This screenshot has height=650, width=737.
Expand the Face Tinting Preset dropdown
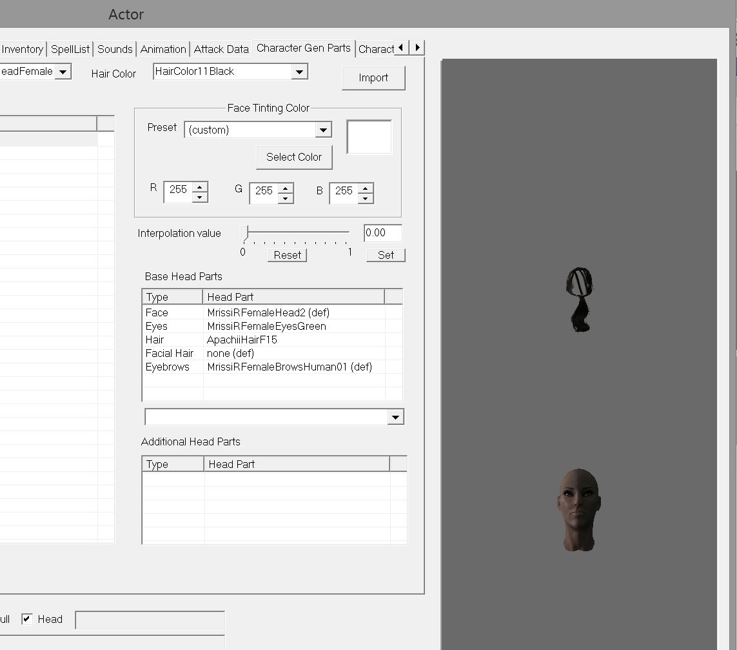pyautogui.click(x=323, y=130)
